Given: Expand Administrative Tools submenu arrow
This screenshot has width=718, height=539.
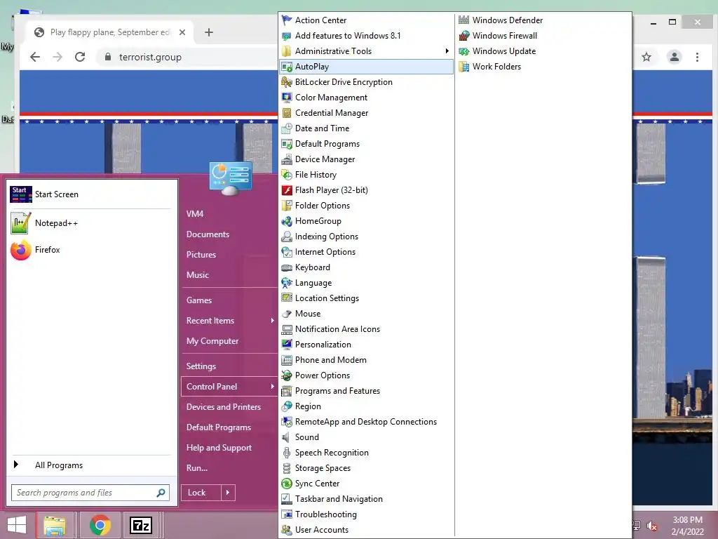Looking at the screenshot, I should point(447,51).
